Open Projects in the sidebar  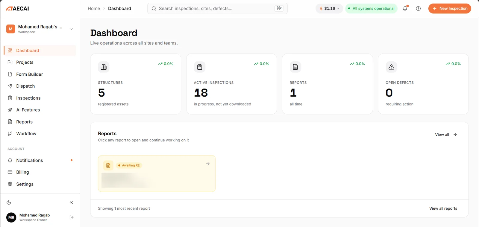(40, 62)
